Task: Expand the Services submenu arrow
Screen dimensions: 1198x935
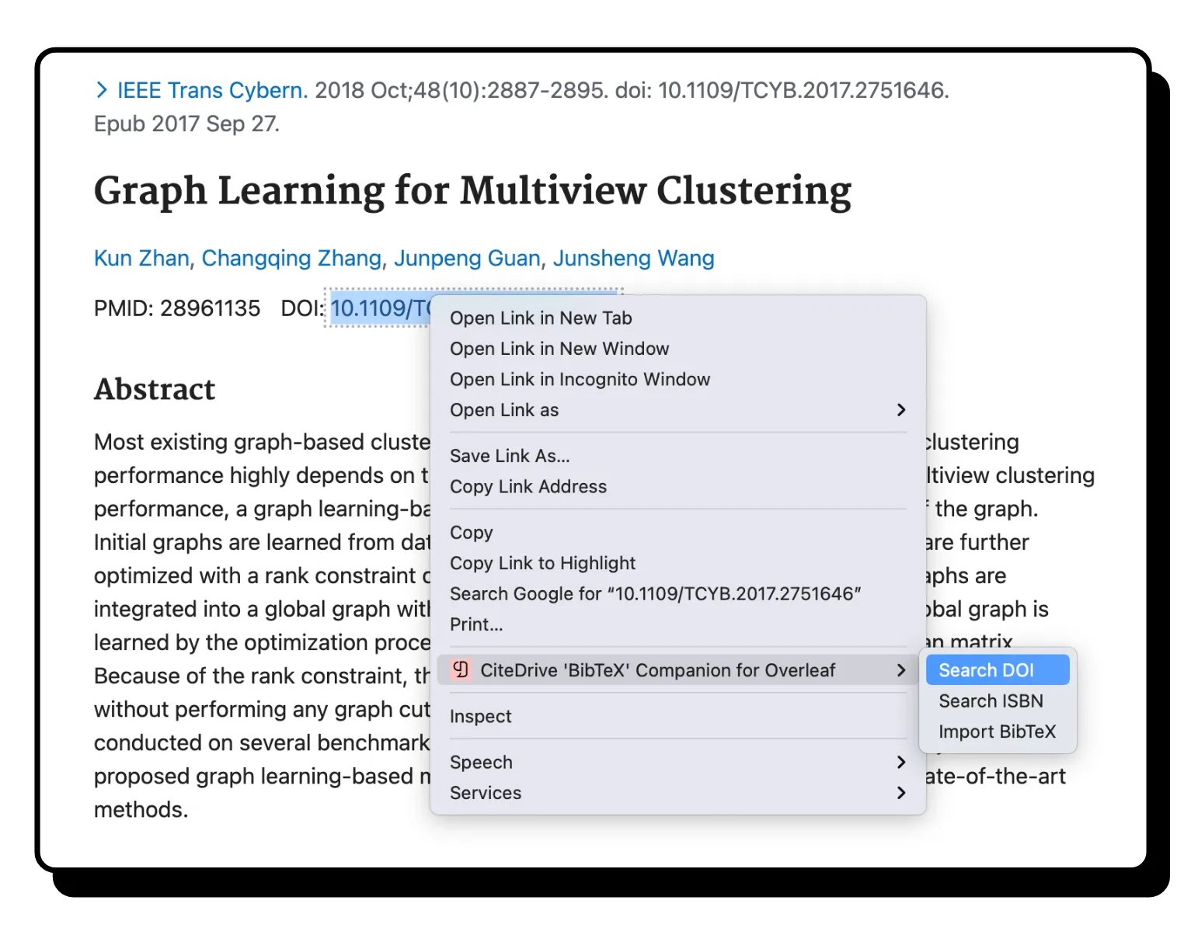Action: [x=900, y=793]
